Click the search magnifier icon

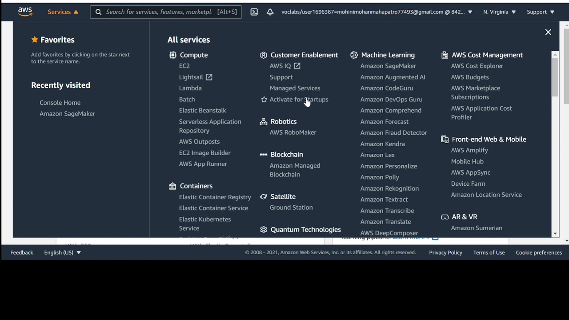(x=98, y=12)
